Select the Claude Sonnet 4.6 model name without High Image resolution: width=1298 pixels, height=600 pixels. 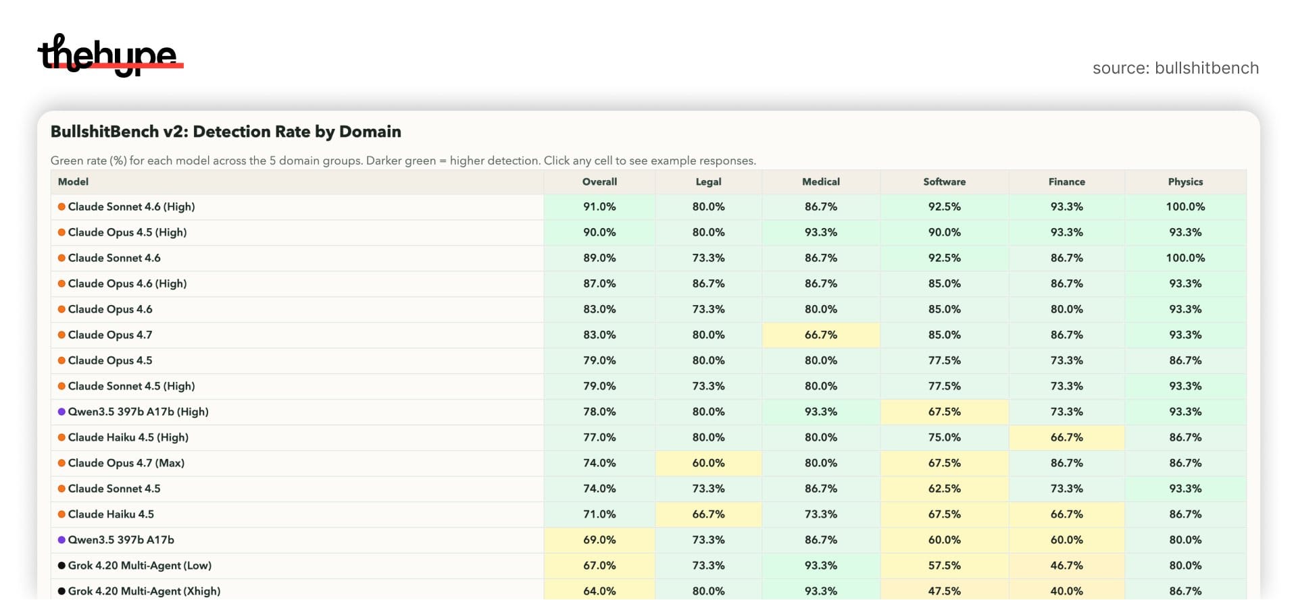[x=114, y=258]
